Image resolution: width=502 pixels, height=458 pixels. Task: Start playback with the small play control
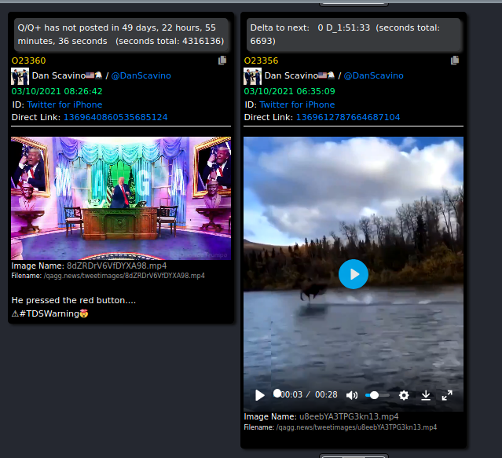(260, 395)
